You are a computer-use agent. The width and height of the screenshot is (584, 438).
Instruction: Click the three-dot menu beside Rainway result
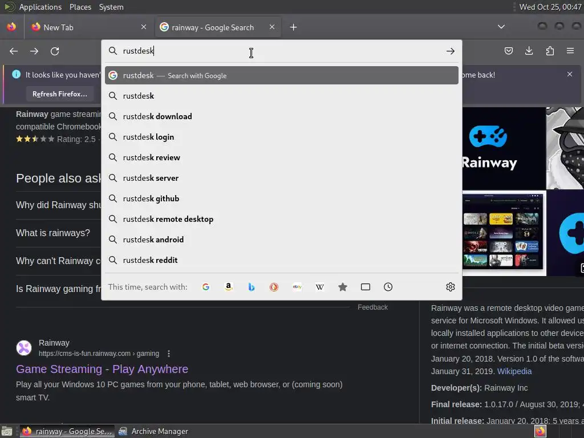[169, 354]
